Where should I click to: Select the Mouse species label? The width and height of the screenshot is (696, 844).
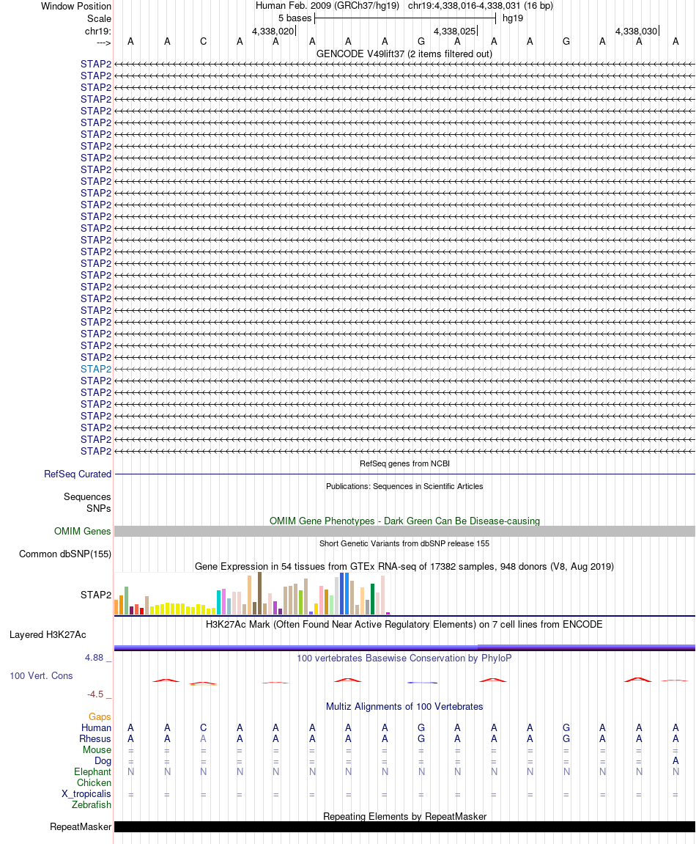coord(97,750)
